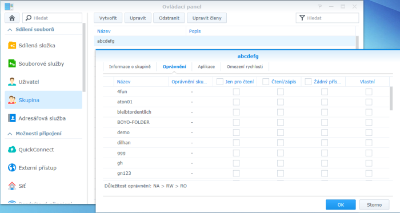Click the permissions list vertical scrollbar
This screenshot has height=213, width=400.
point(391,98)
